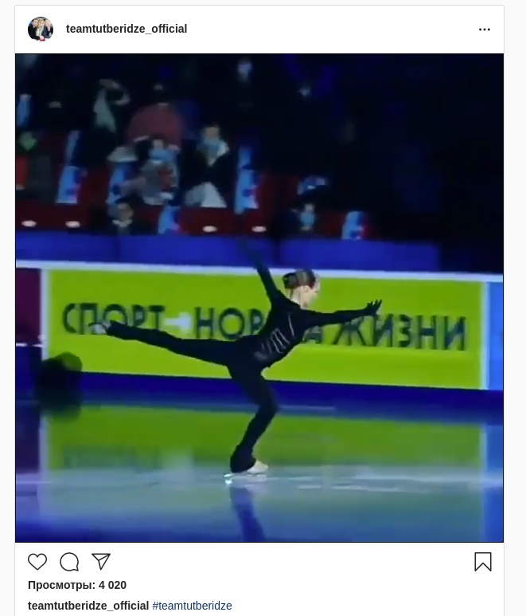The height and width of the screenshot is (616, 526).
Task: Like the post with the heart icon
Action: 37,562
